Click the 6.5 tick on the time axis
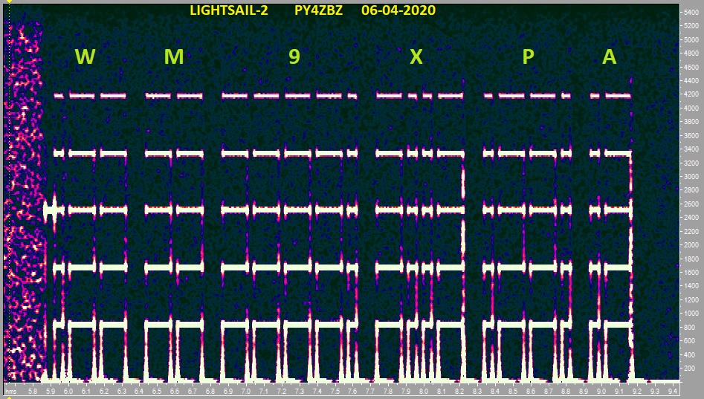704x399 pixels. click(x=157, y=392)
